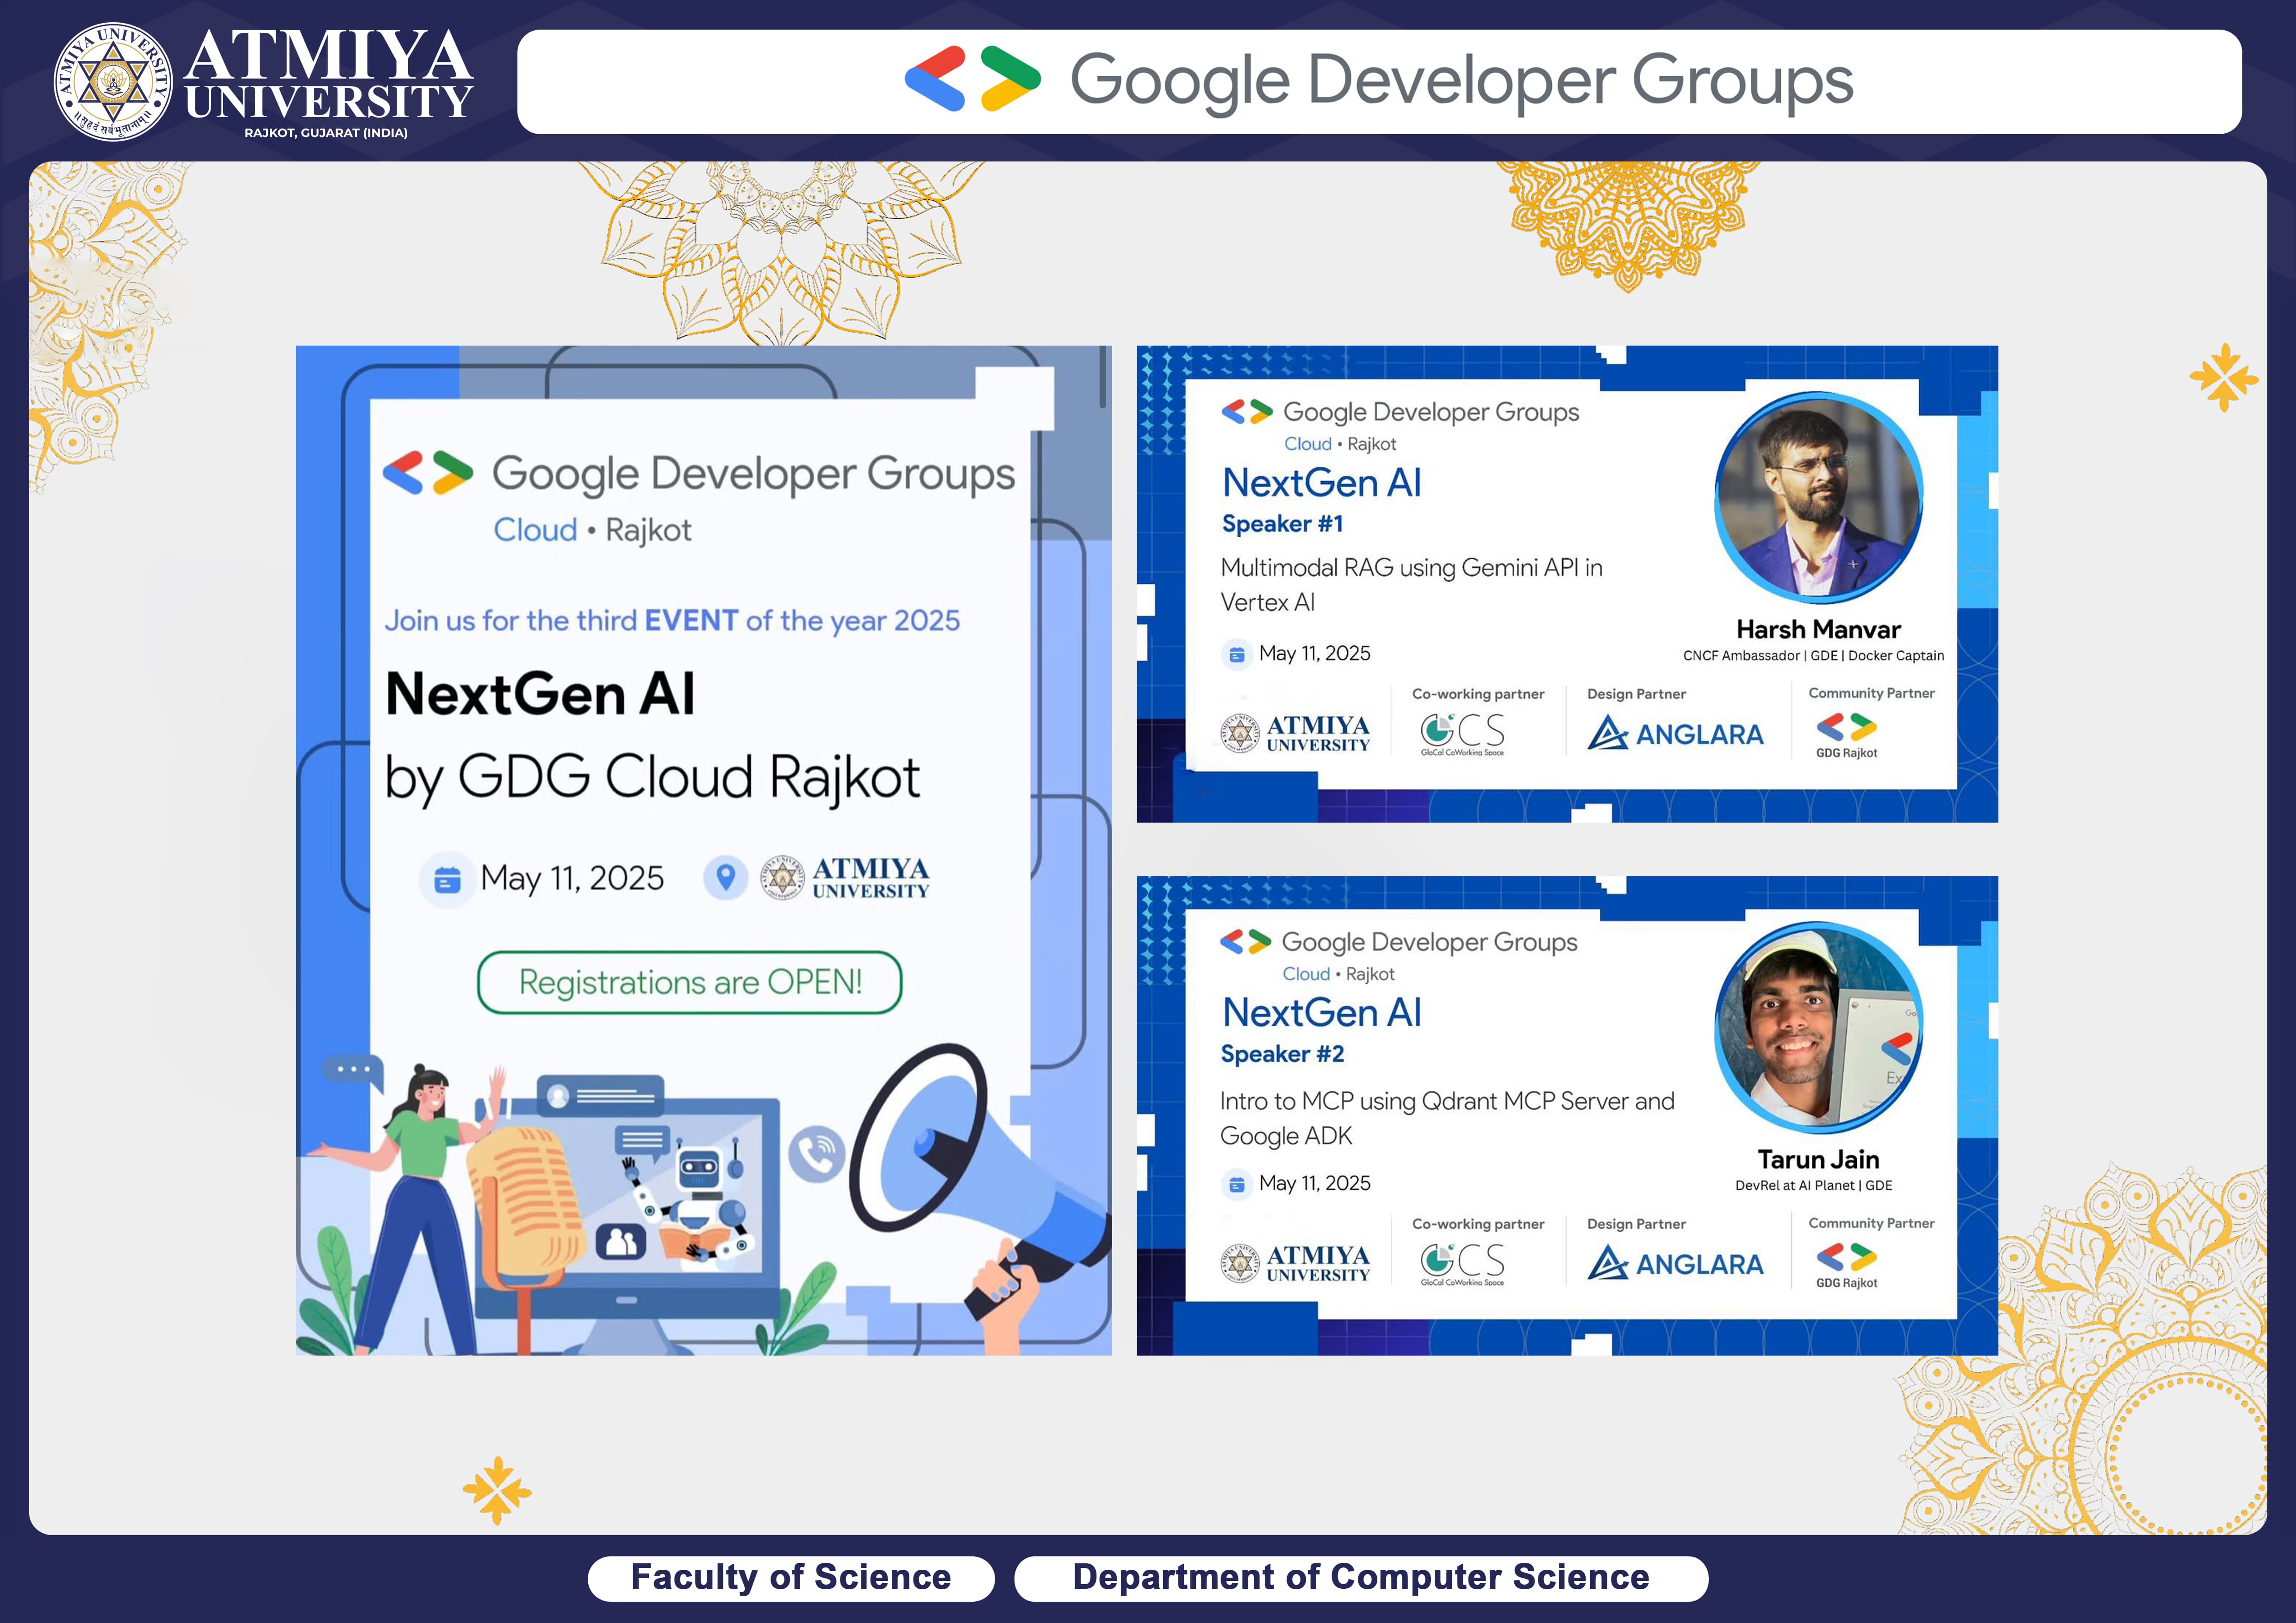
Task: Click the GCS co-working partner logo on the Speaker #2 card
Action: tap(1462, 1264)
